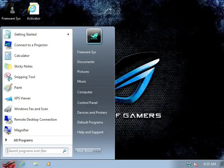
Task: Click the "Windows Fax and Scan" label
Action: (31, 109)
